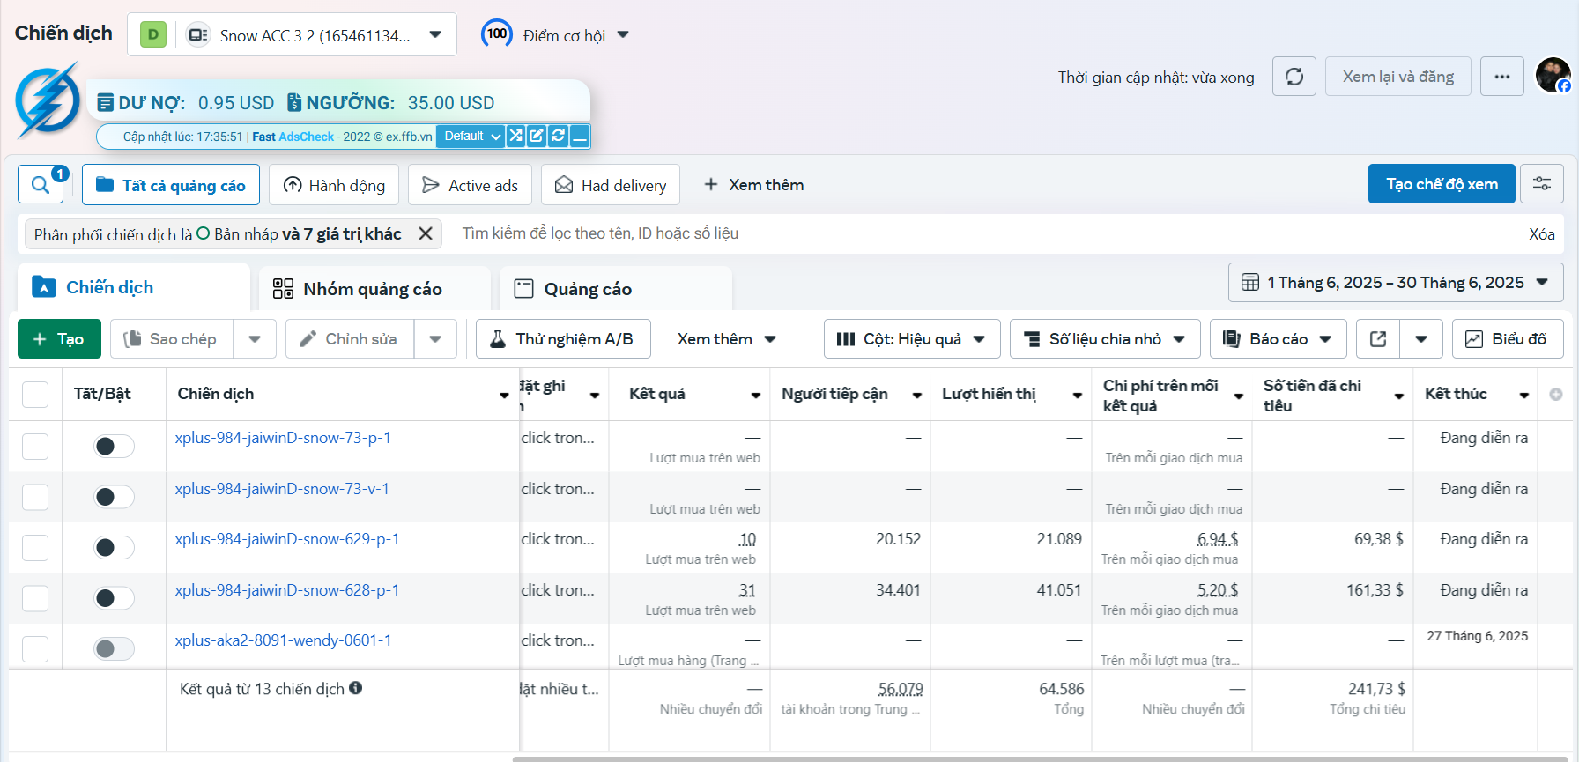Open the Kết quả column sort menu
This screenshot has width=1579, height=762.
[756, 395]
